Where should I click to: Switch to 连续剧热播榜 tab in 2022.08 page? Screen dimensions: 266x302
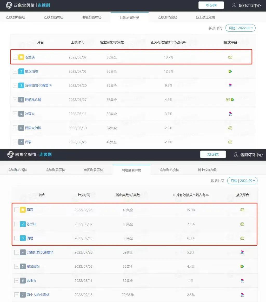point(16,17)
